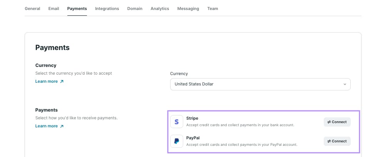Click the Currency section heading
Image resolution: width=378 pixels, height=157 pixels.
(46, 65)
